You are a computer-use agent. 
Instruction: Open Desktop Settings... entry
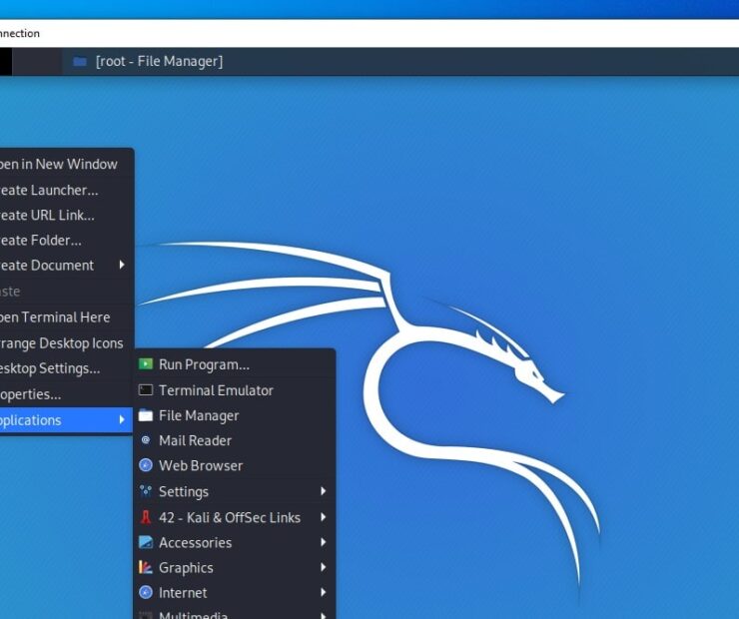66,368
